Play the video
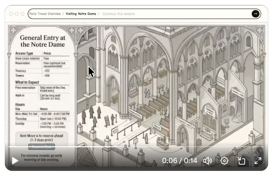274x177 pixels. click(15, 161)
